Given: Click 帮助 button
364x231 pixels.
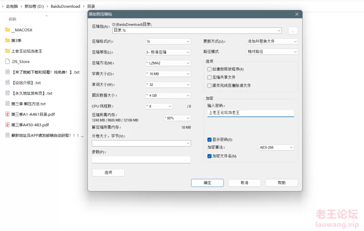Looking at the screenshot, I should 282,183.
